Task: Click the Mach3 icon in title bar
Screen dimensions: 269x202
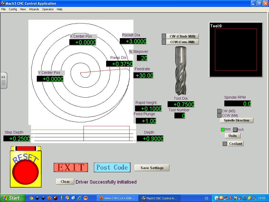Action: click(x=3, y=3)
